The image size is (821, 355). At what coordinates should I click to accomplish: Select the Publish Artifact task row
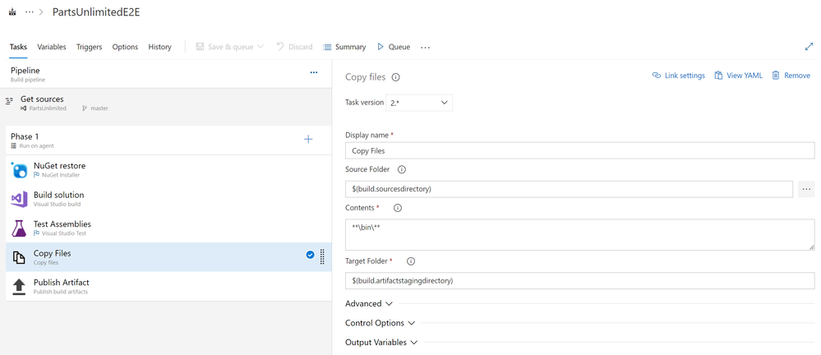pyautogui.click(x=168, y=287)
